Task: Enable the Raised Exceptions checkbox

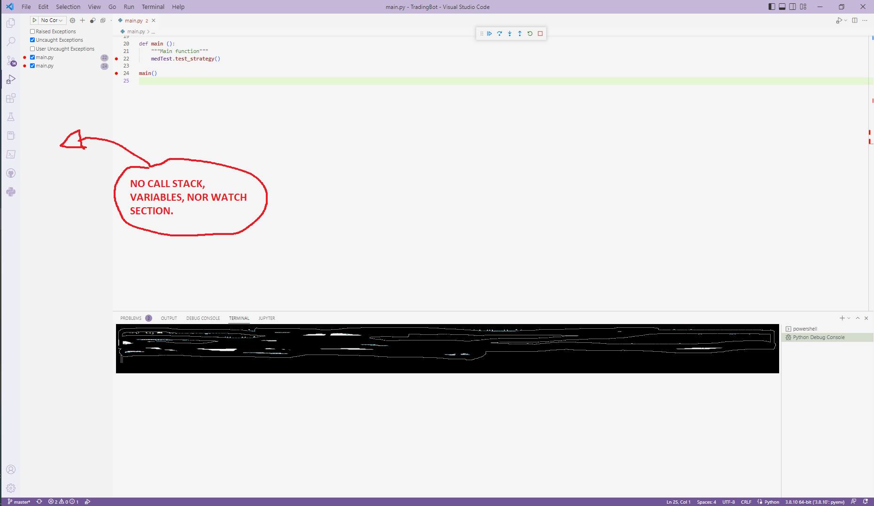Action: click(x=32, y=31)
